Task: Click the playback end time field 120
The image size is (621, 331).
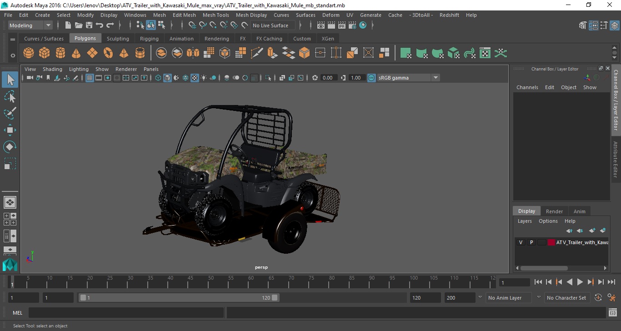Action: [425, 297]
